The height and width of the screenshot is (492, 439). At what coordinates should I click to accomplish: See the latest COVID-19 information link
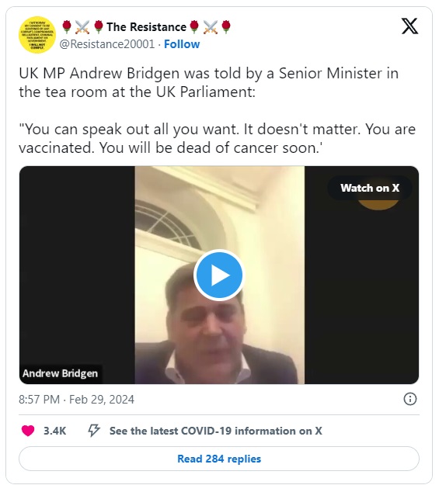[215, 431]
